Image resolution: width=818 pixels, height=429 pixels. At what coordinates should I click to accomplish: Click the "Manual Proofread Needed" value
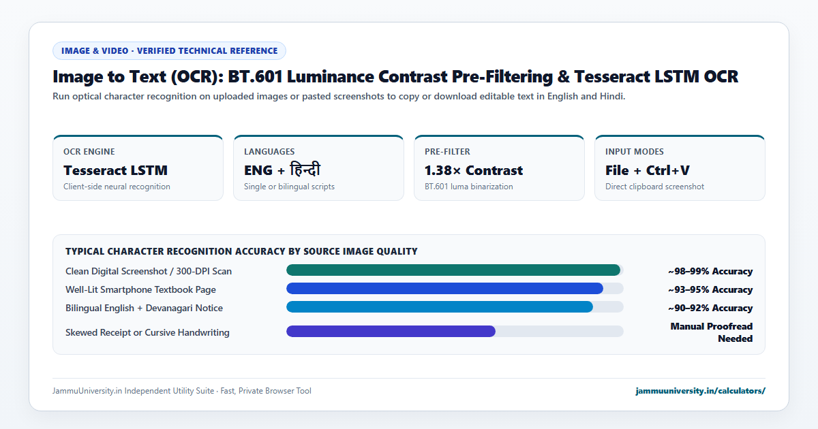point(712,332)
